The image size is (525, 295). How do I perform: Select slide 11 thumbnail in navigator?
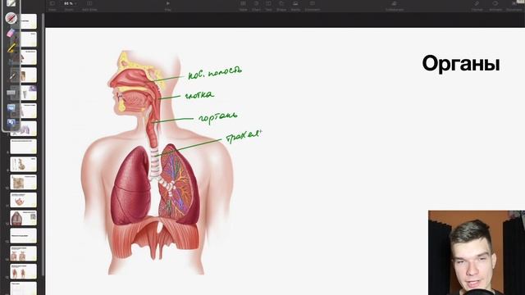[23, 200]
